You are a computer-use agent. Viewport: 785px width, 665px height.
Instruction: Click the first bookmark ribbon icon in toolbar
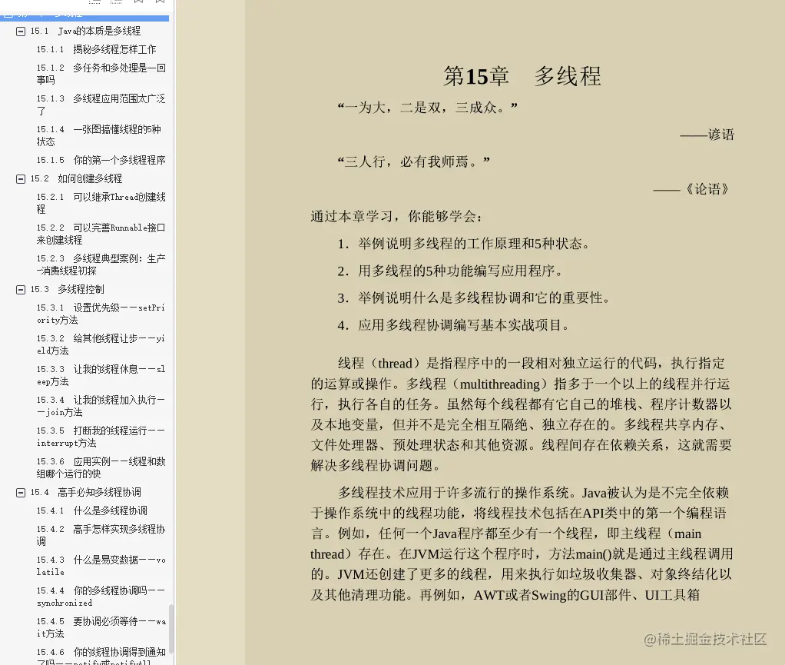tap(138, 2)
